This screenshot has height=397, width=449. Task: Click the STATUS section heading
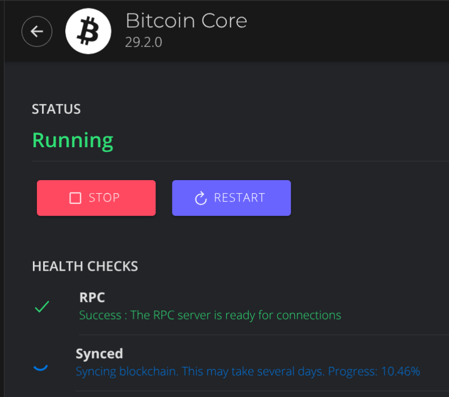(x=56, y=109)
